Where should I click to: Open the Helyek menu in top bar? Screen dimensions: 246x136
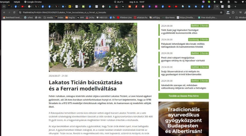point(17,2)
